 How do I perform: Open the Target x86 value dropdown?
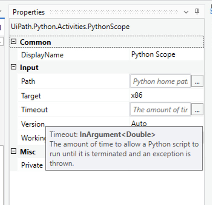tap(167, 96)
